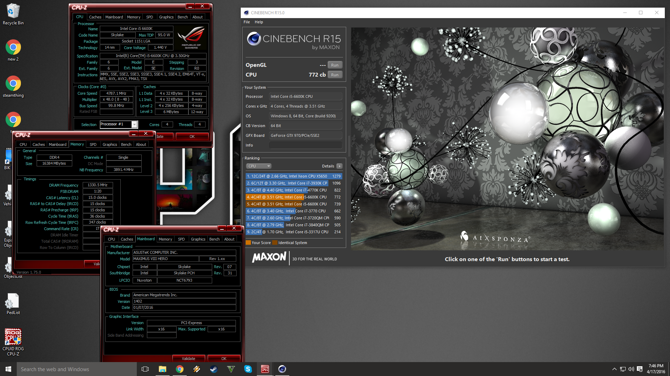Click the brown Identical System legend swatch

[275, 243]
